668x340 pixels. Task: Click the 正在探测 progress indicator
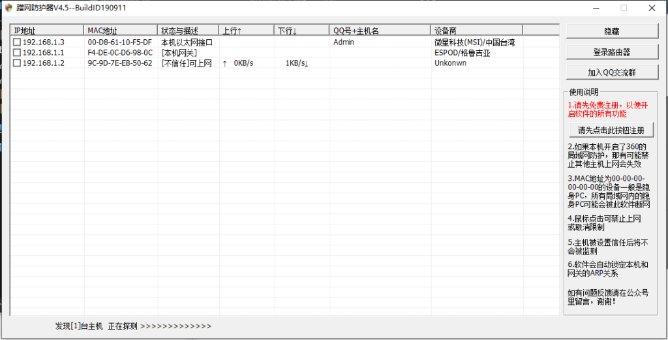159,326
